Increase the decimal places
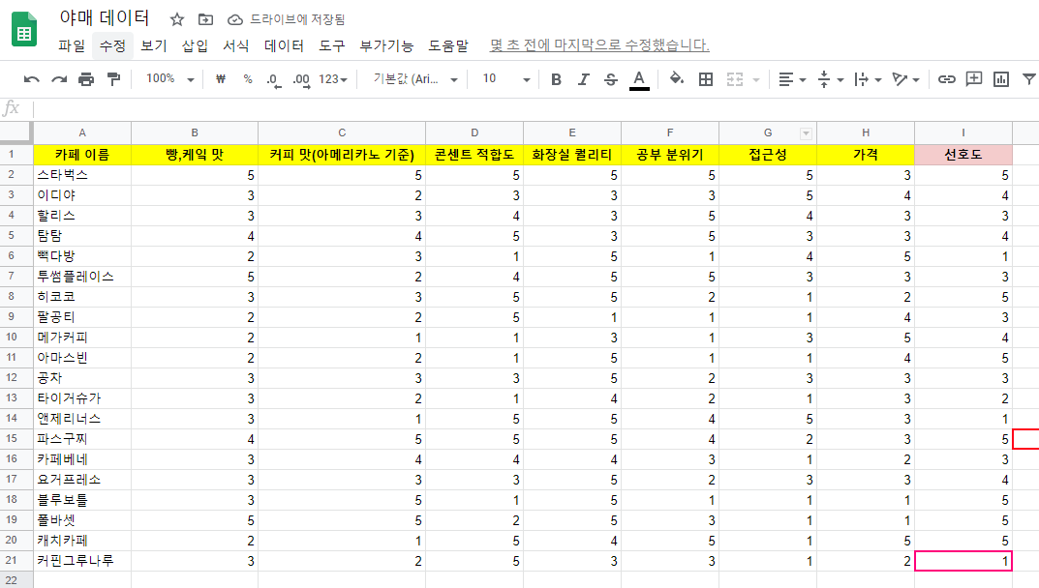 pos(301,80)
